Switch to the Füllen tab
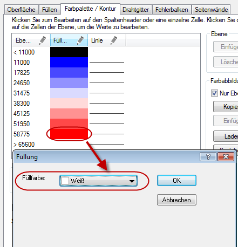 [50, 10]
